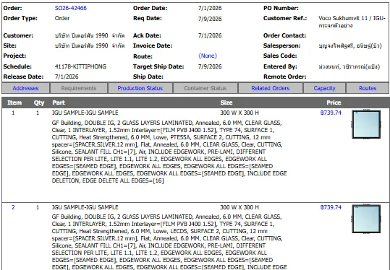
Task: Click Ack Date value 7/1/2026
Action: pos(210,35)
